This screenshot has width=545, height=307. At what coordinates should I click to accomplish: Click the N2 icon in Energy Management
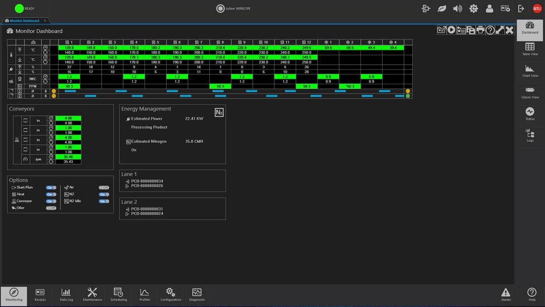219,113
